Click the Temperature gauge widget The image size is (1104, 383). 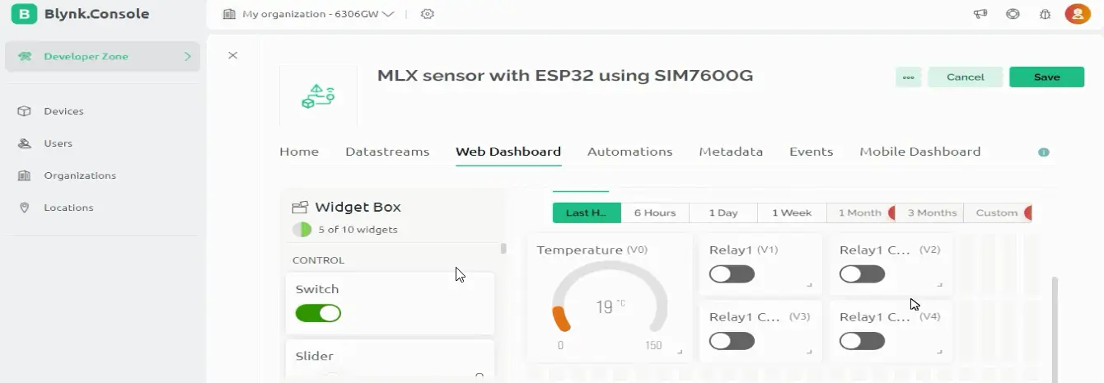610,298
